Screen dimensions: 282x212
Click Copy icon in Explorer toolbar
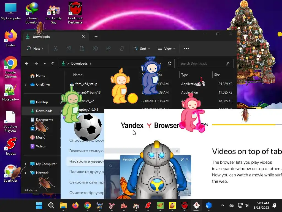tap(69, 48)
